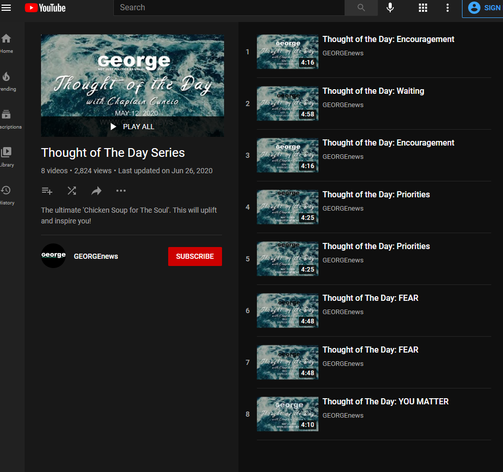
Task: Open video 3 thumbnail Encouragement
Action: coord(288,155)
